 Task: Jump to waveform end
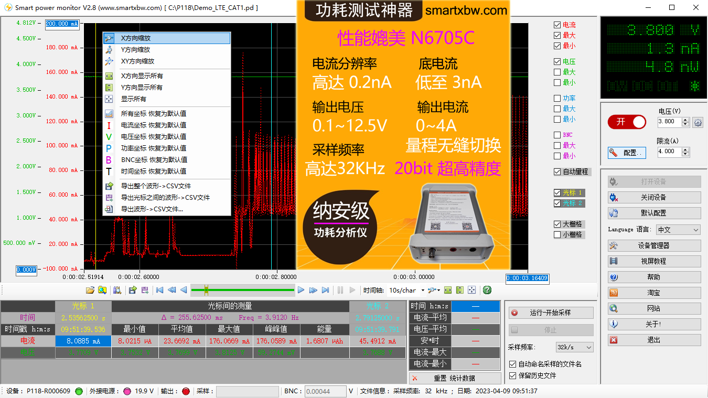(325, 290)
